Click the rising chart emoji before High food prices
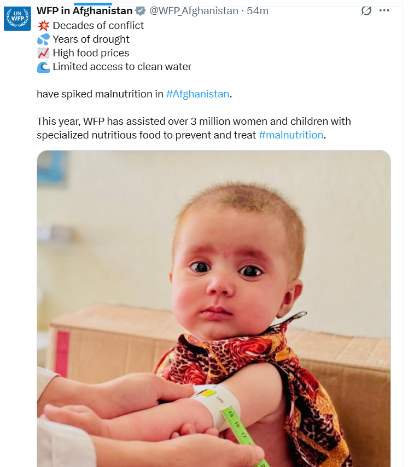This screenshot has height=467, width=414. (43, 53)
